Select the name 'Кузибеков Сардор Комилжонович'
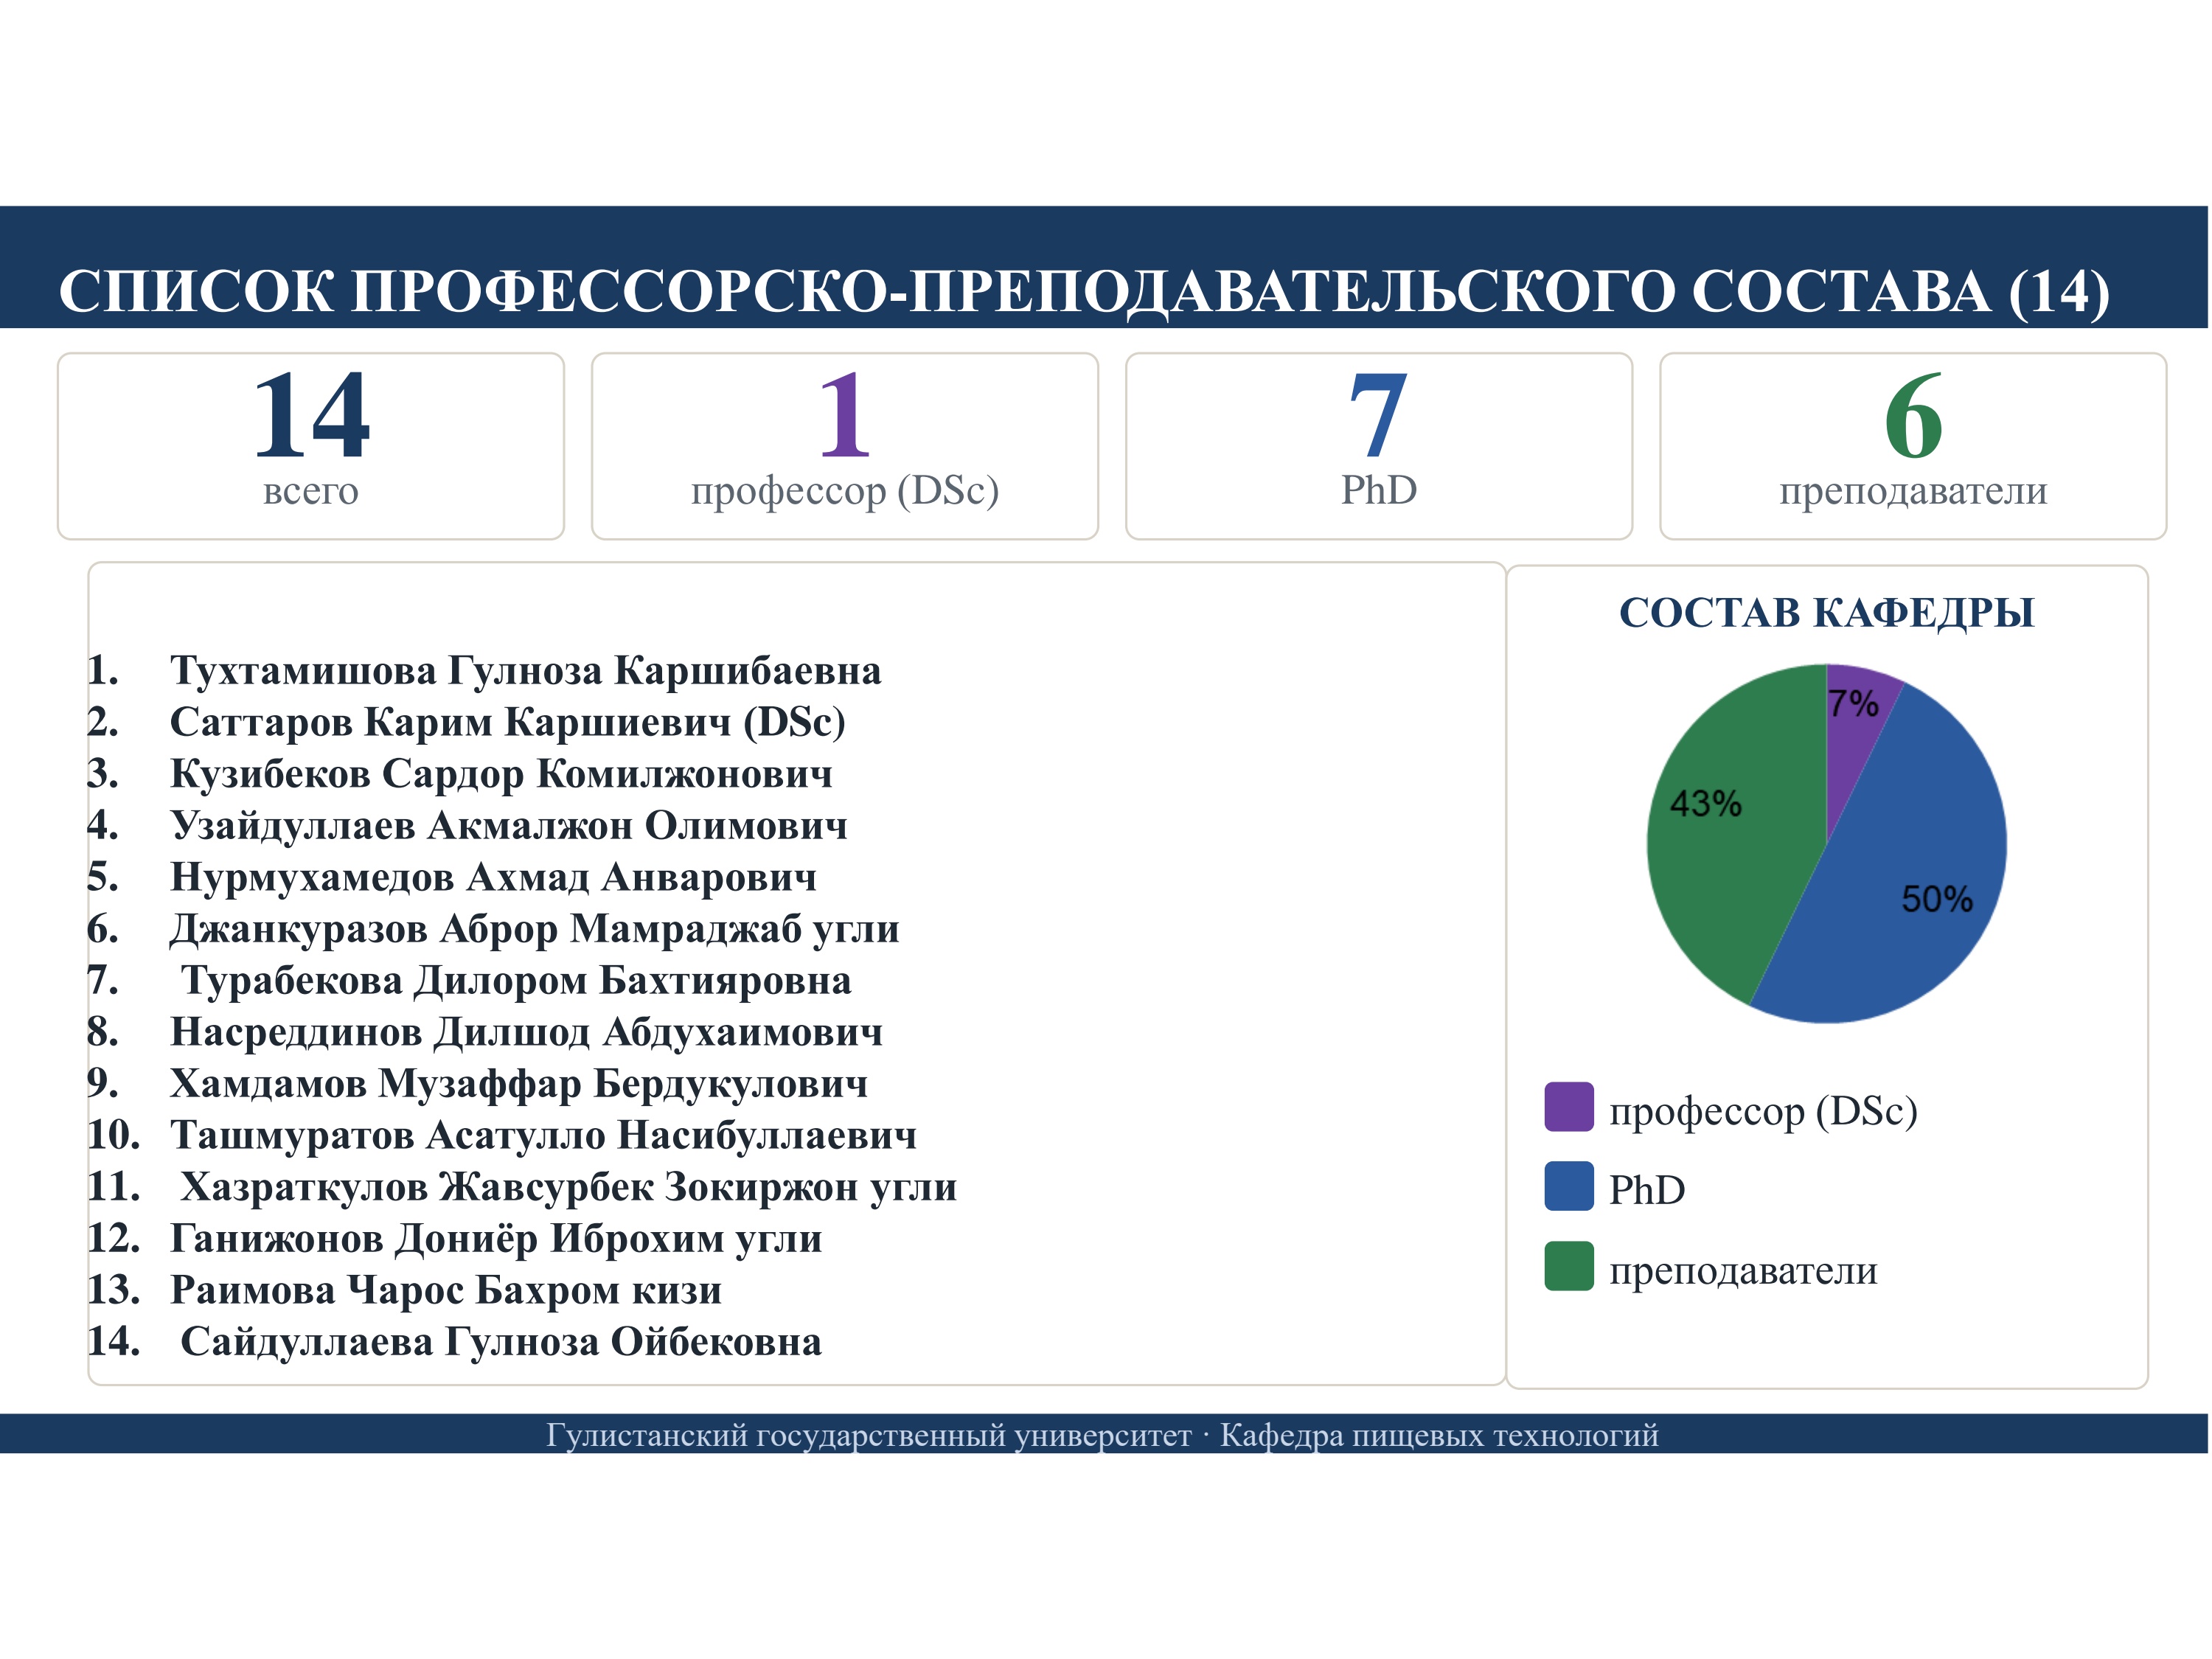This screenshot has width=2212, height=1659. click(x=501, y=773)
